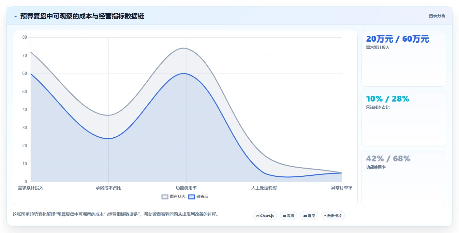The width and height of the screenshot is (459, 233).
Task: Click the 42% / 68% value
Action: tap(388, 159)
